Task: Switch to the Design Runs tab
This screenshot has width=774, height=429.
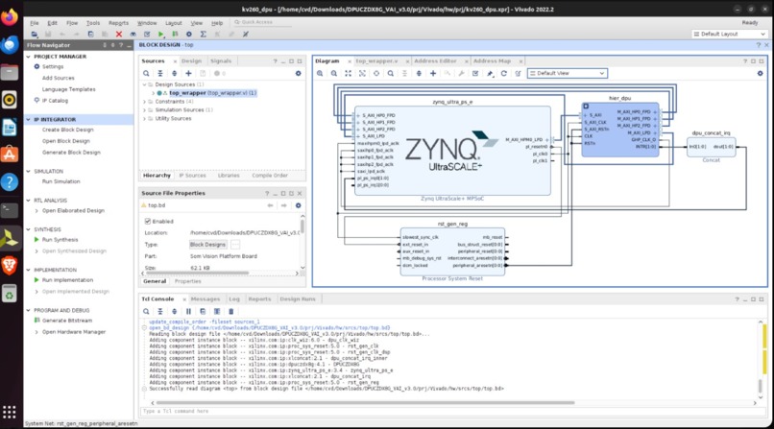Action: click(297, 299)
